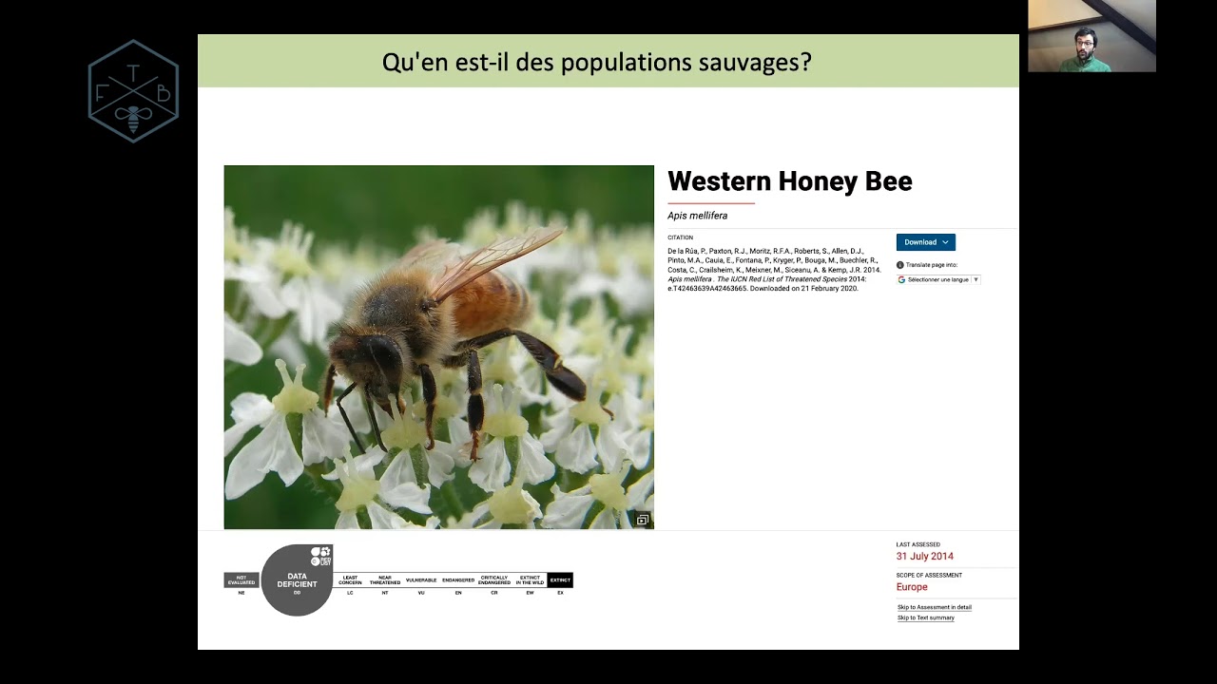Click the Google logo in the language selector
This screenshot has width=1217, height=684.
(901, 279)
